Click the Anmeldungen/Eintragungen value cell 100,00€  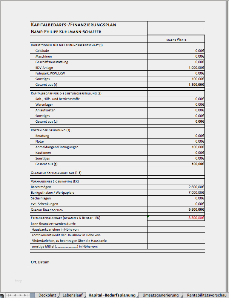point(176,147)
